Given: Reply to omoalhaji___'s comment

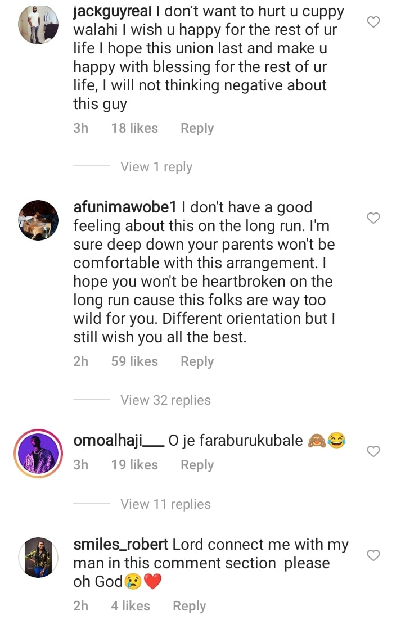Looking at the screenshot, I should 197,465.
